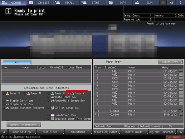This screenshot has height=139, width=185.
Task: Click the Tray 1 paper level bar
Action: click(x=181, y=75)
